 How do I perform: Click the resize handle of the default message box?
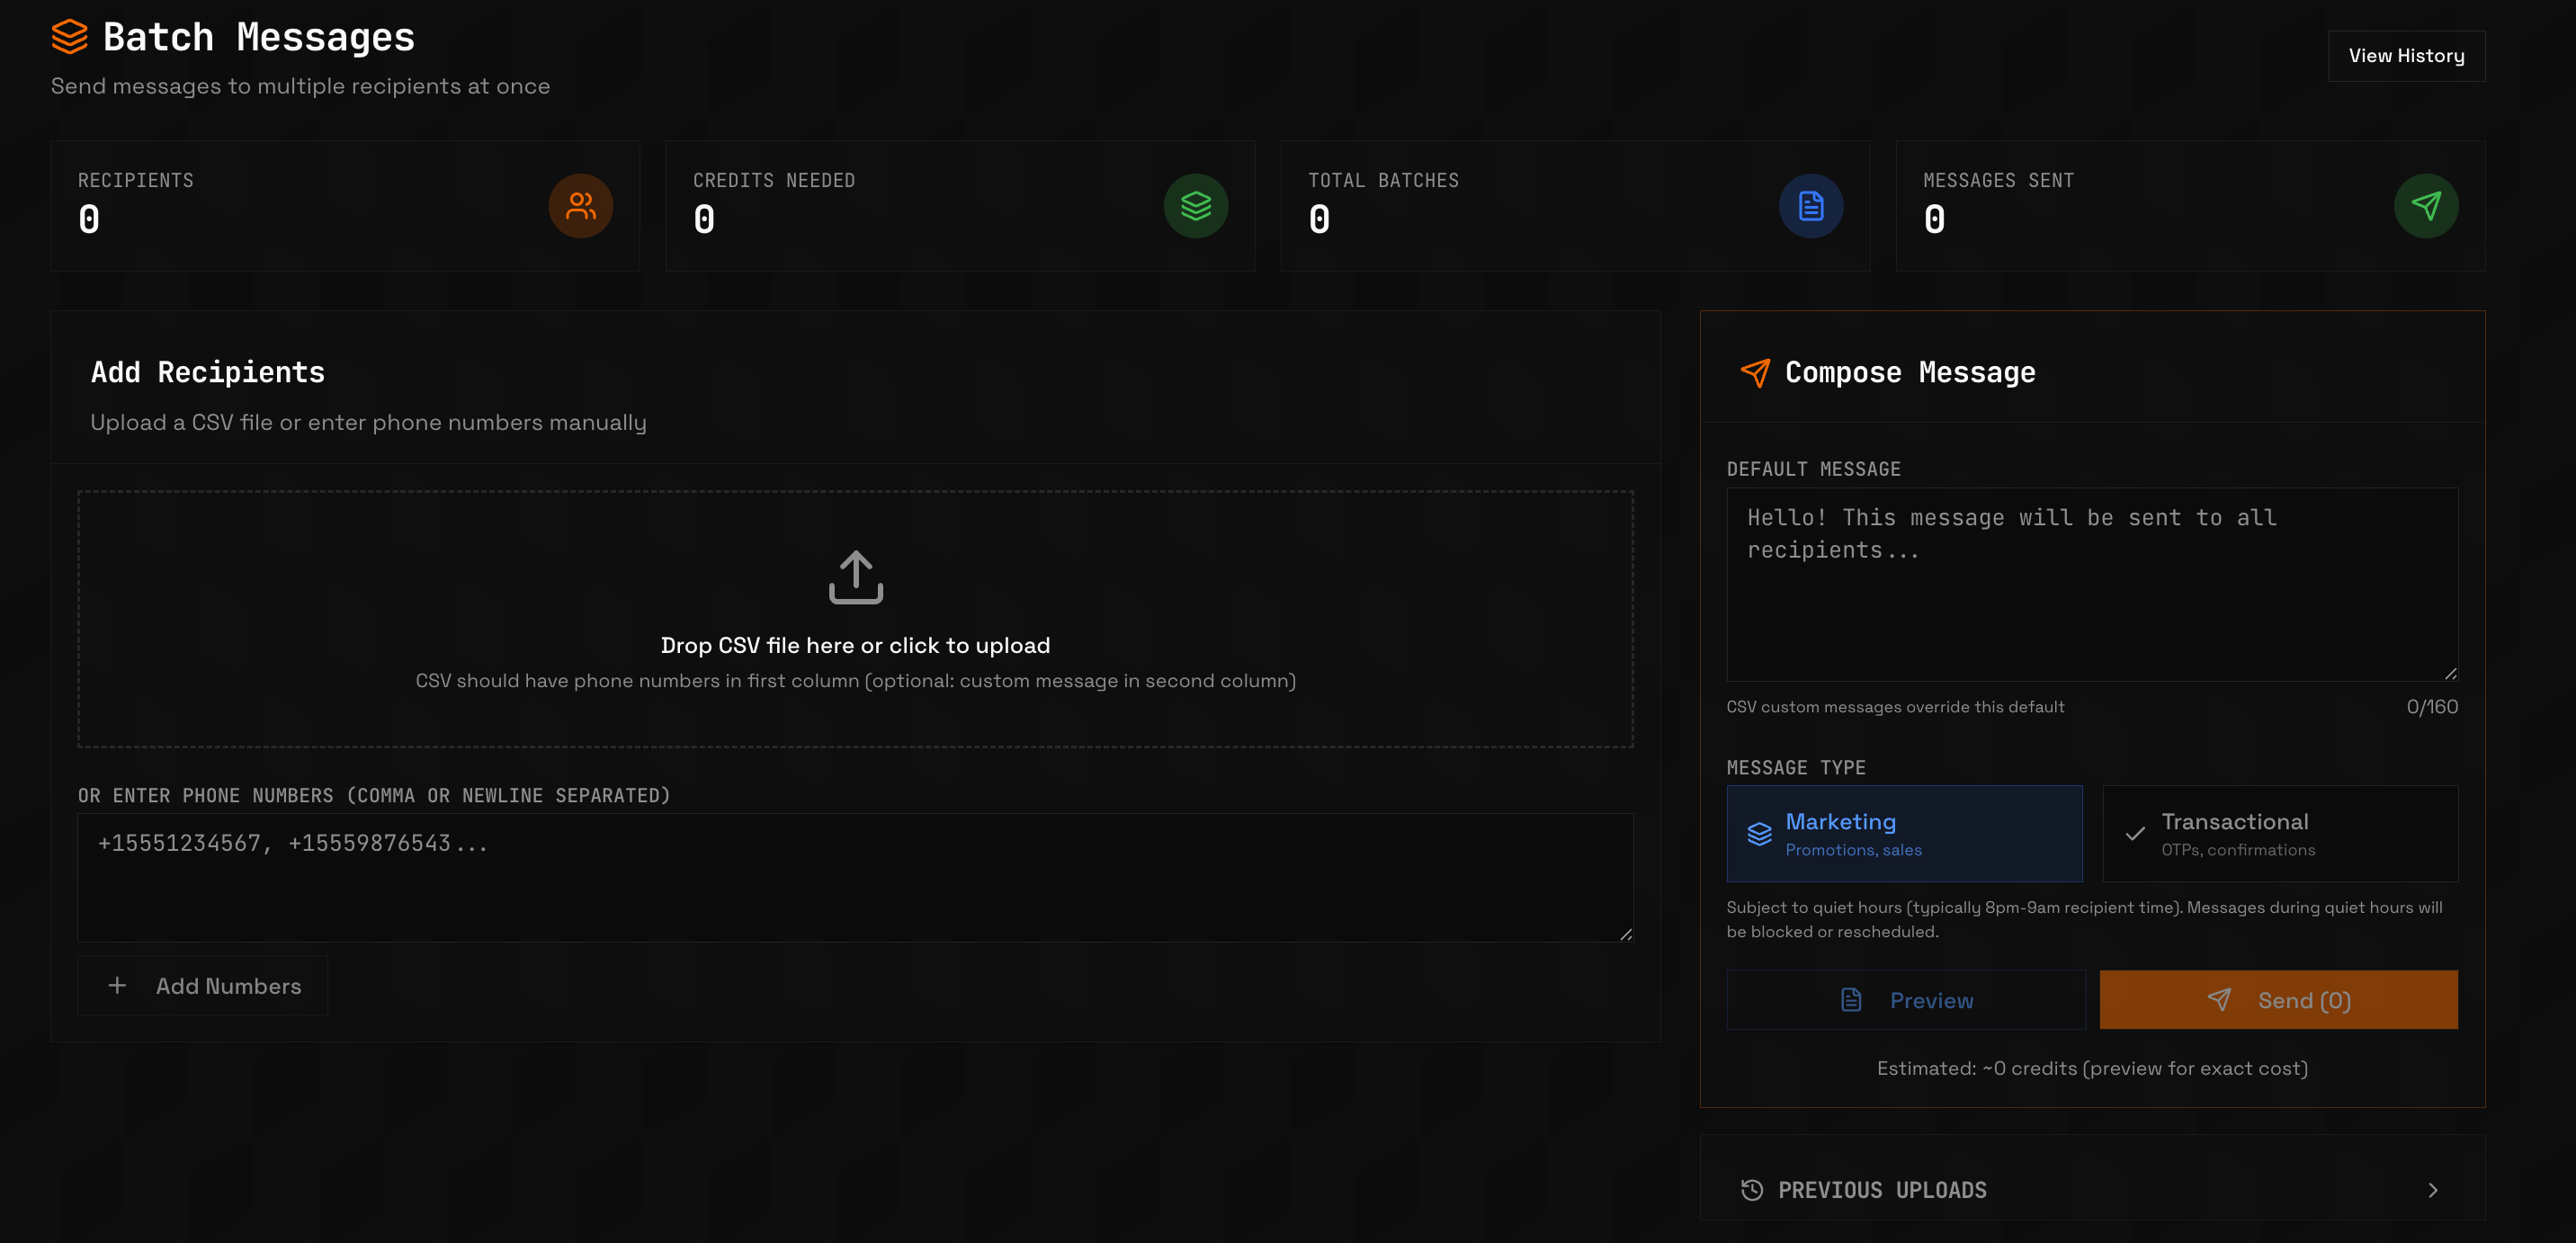[x=2450, y=674]
